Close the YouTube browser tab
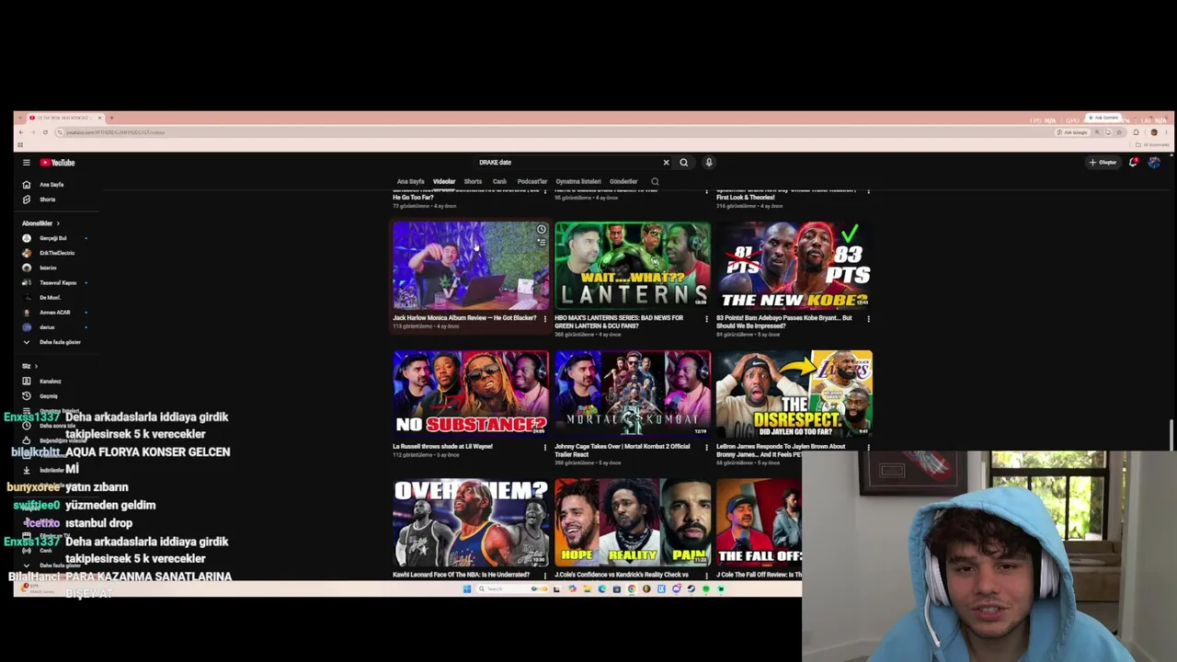The image size is (1177, 662). [x=99, y=118]
